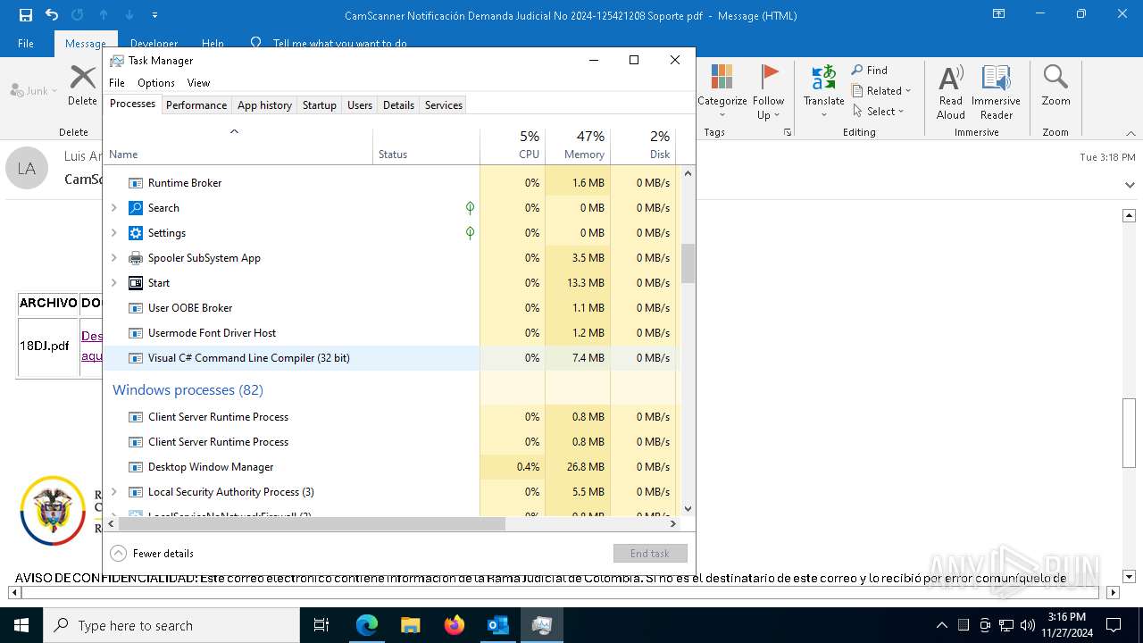Expand Local Security Authority Process group

coord(113,492)
